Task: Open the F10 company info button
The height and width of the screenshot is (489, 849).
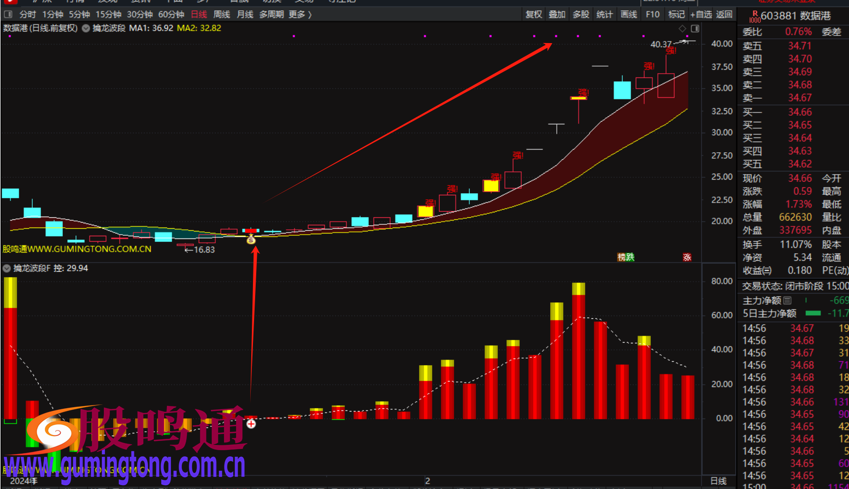Action: [652, 14]
